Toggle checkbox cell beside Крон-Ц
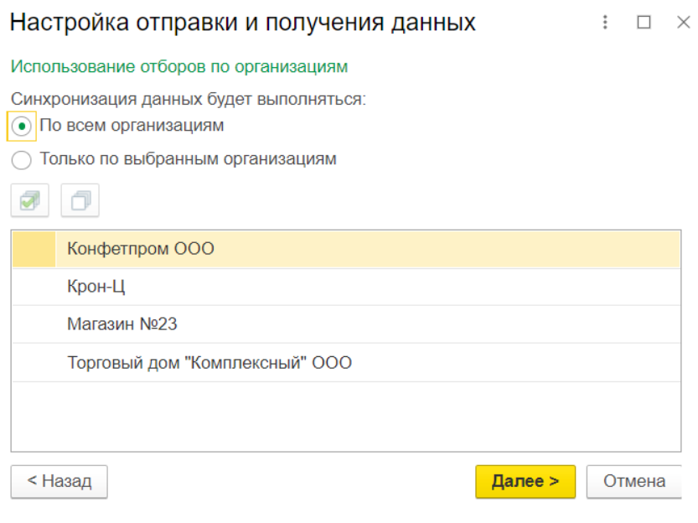 pos(34,287)
